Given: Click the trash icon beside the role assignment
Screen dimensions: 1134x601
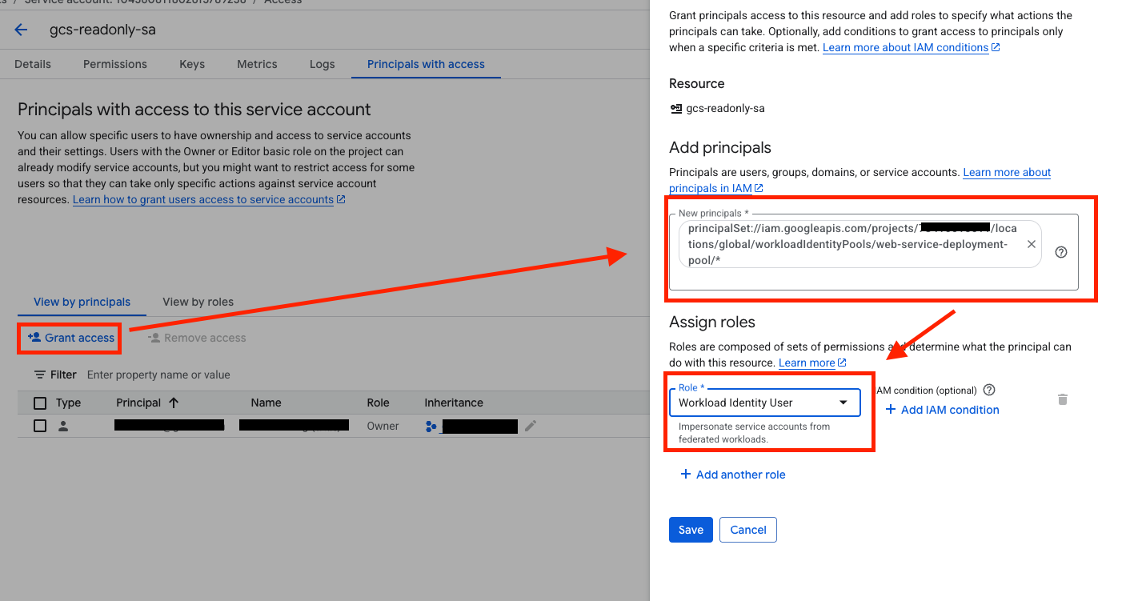Looking at the screenshot, I should [x=1063, y=399].
